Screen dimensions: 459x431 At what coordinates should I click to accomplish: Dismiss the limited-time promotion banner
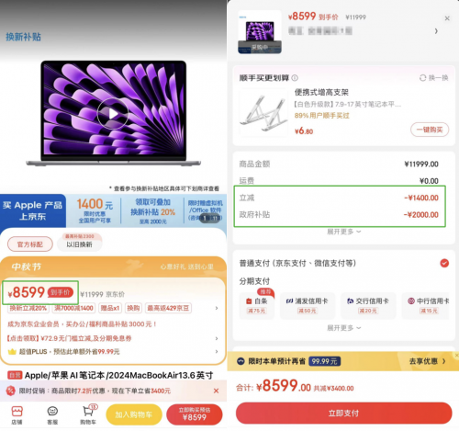coord(216,391)
